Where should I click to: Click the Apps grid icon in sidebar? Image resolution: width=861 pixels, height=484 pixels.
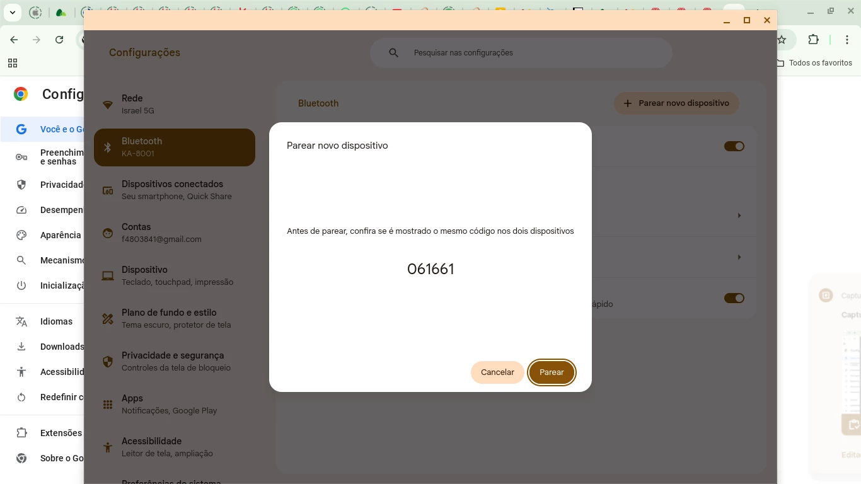108,405
